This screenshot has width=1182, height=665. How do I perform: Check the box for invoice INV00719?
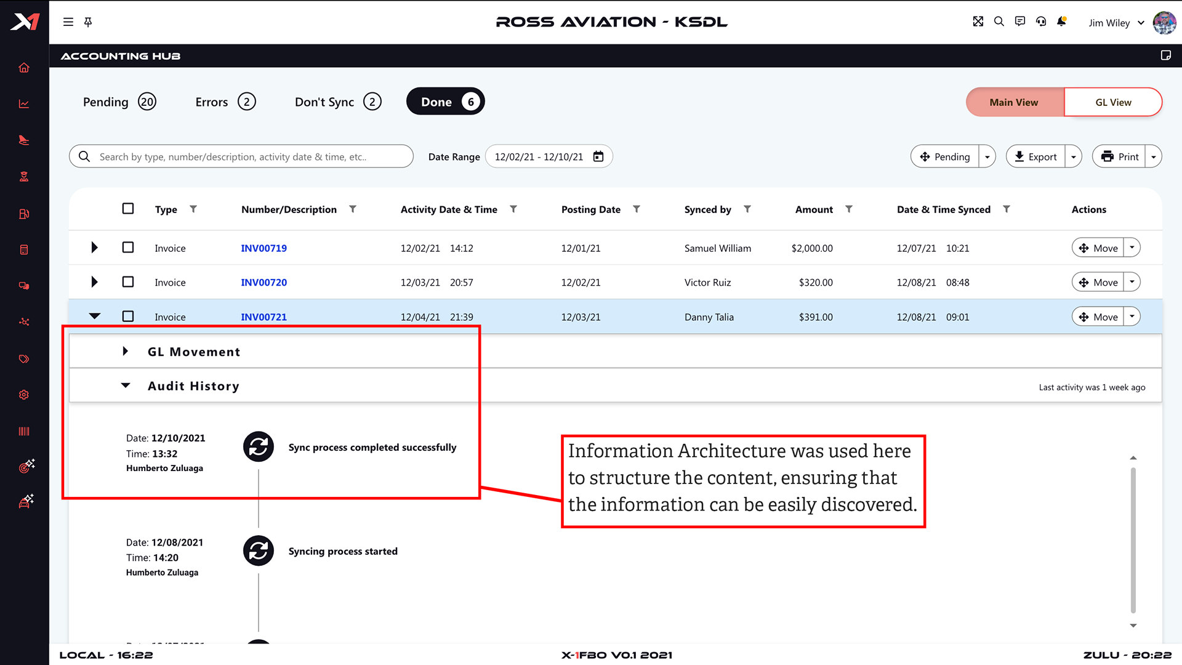(x=128, y=248)
